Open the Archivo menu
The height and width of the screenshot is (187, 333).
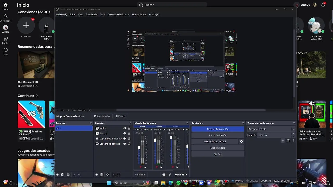[61, 15]
